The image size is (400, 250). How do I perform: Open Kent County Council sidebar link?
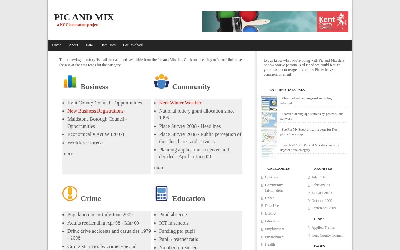click(327, 235)
